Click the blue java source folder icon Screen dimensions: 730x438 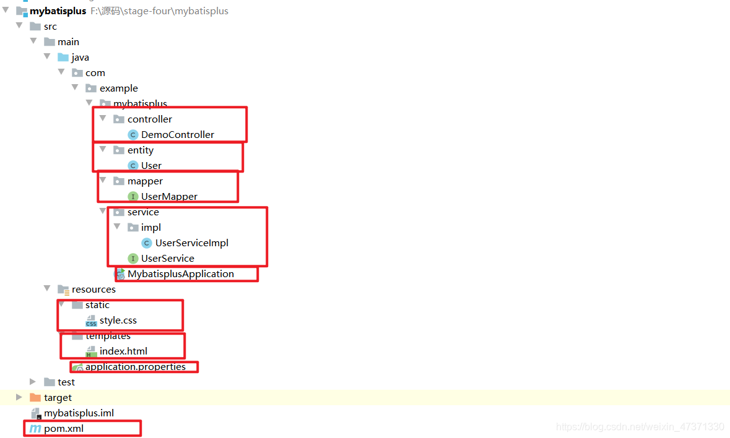pos(63,57)
